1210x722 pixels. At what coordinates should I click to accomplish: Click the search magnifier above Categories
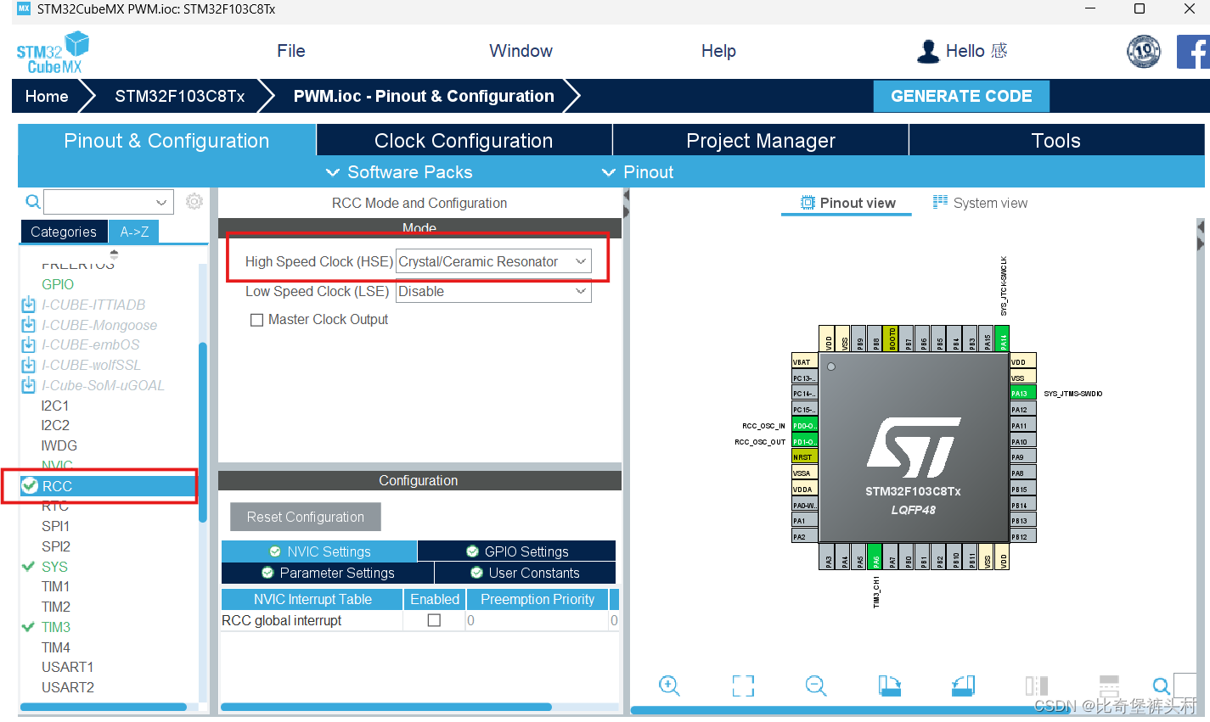click(32, 201)
